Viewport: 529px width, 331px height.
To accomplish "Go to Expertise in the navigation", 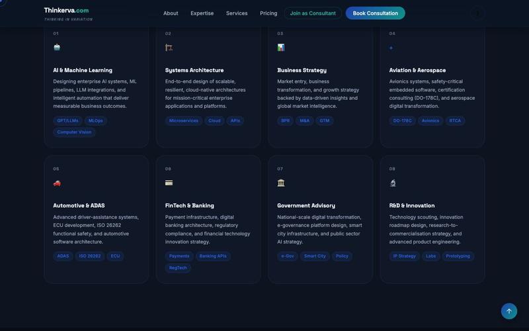I will [x=202, y=13].
